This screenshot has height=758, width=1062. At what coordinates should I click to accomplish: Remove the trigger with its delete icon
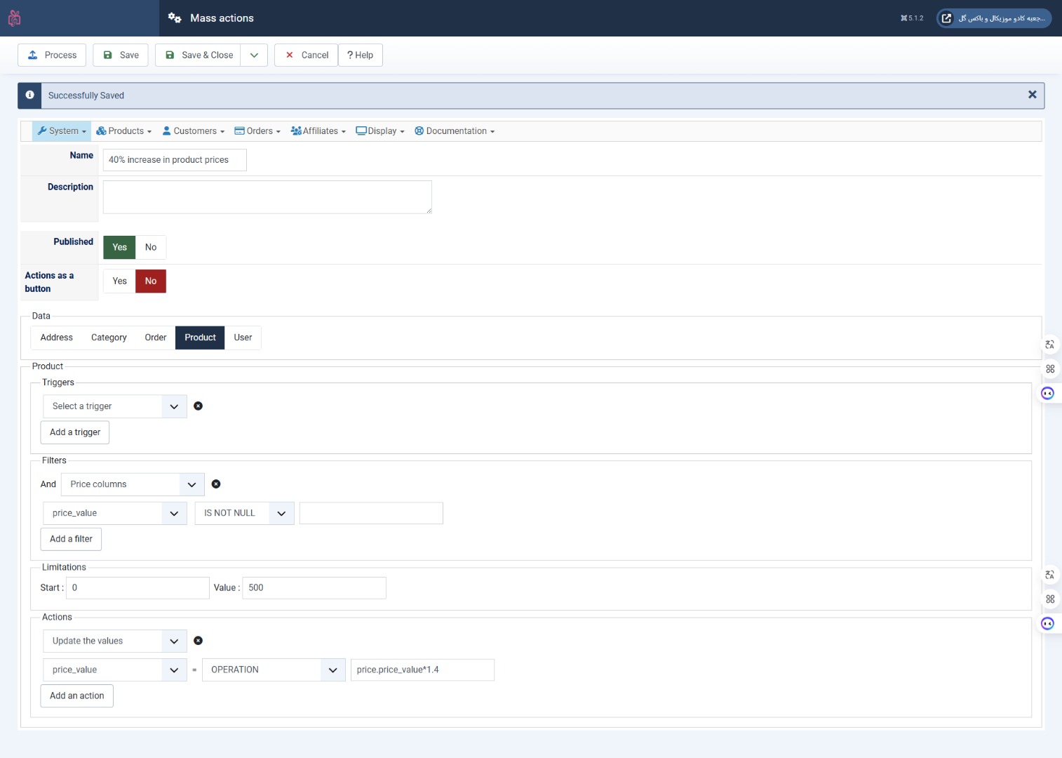(x=199, y=406)
